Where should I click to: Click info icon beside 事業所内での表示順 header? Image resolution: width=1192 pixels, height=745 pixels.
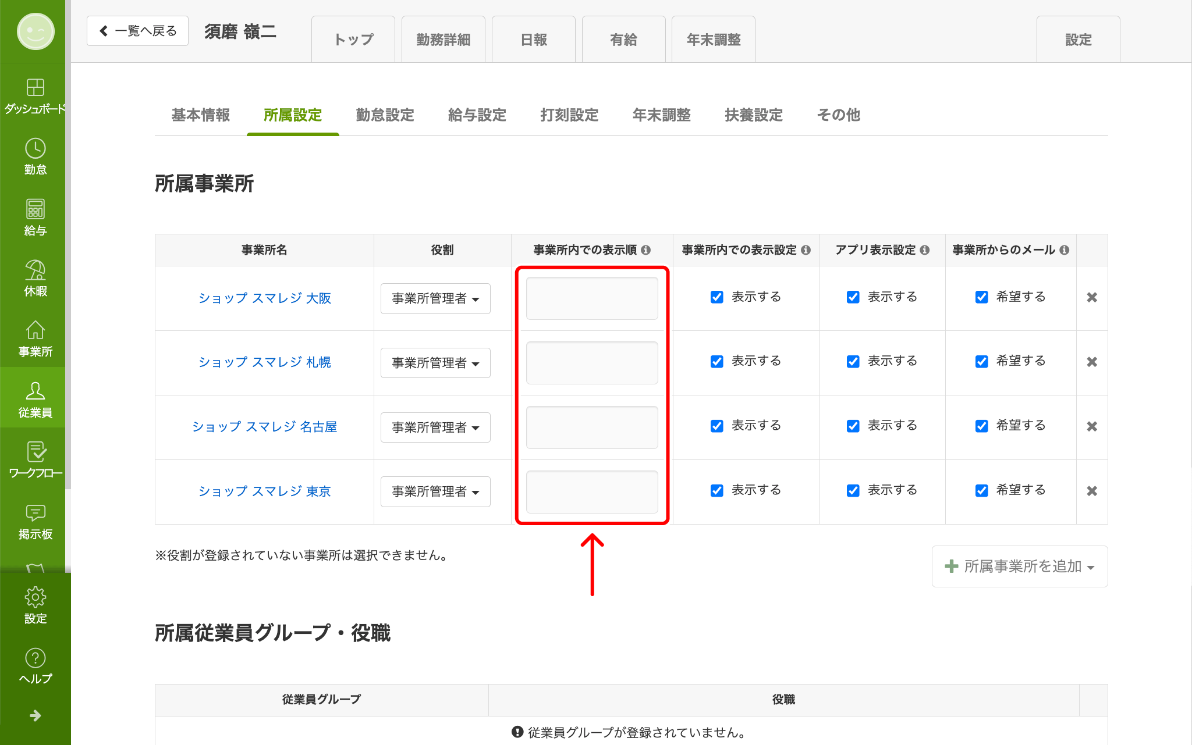coord(645,250)
